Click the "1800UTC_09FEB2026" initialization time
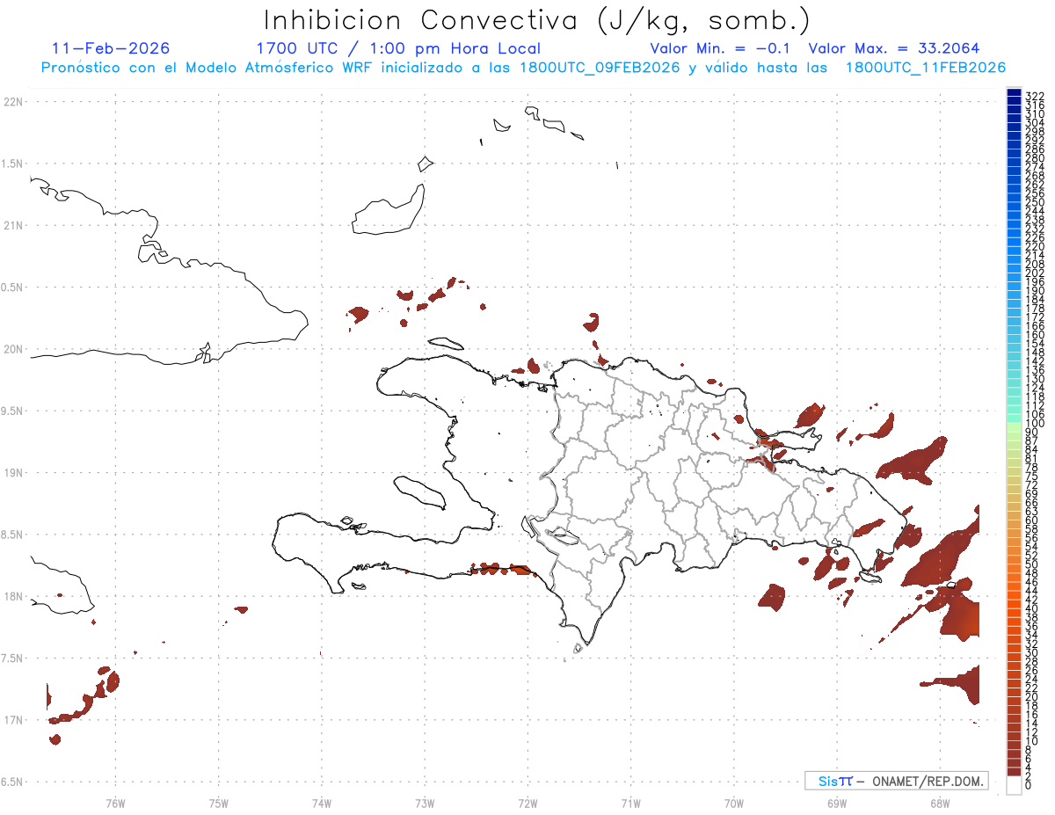1055x815 pixels. [x=600, y=68]
